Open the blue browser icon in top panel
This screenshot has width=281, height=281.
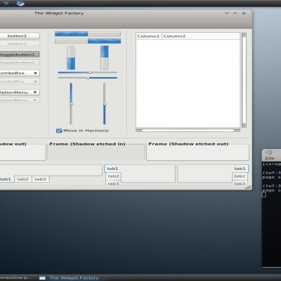[20, 4]
